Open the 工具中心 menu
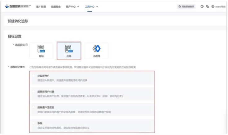Image resolution: width=228 pixels, height=135 pixels. (x=90, y=7)
